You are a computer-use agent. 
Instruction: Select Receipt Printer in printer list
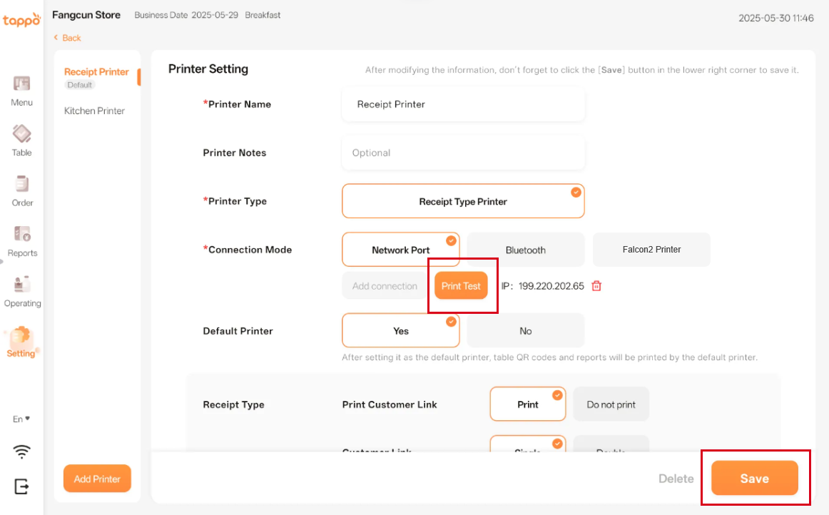click(96, 72)
